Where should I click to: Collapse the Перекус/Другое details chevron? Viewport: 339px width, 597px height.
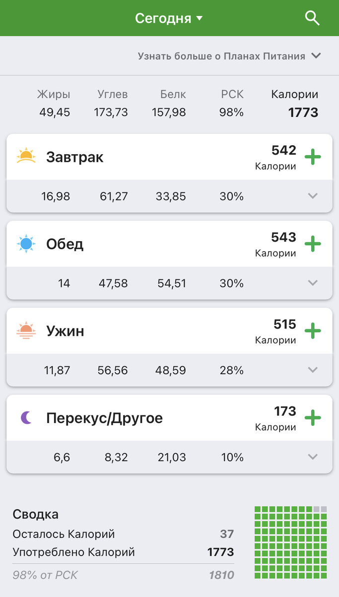click(x=313, y=457)
